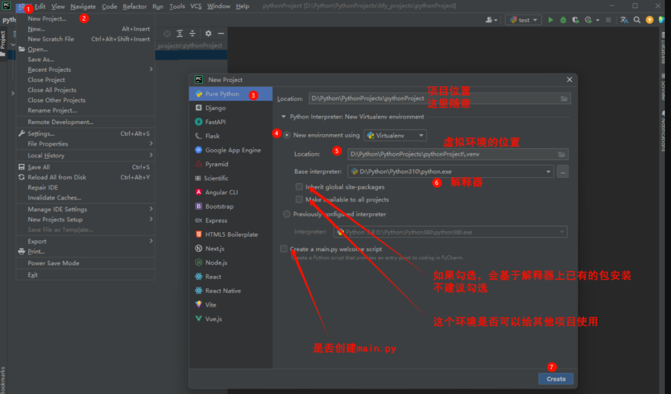Click the project Location path field

[440, 99]
